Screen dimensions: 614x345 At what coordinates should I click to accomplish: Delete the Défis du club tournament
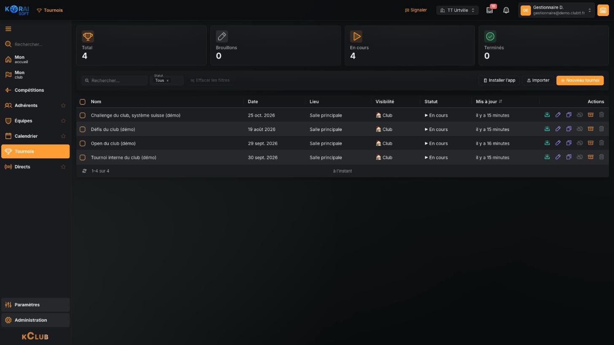(601, 129)
